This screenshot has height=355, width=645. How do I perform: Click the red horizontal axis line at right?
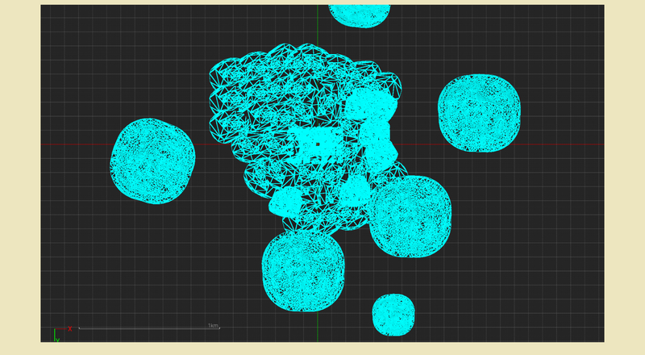pos(564,144)
